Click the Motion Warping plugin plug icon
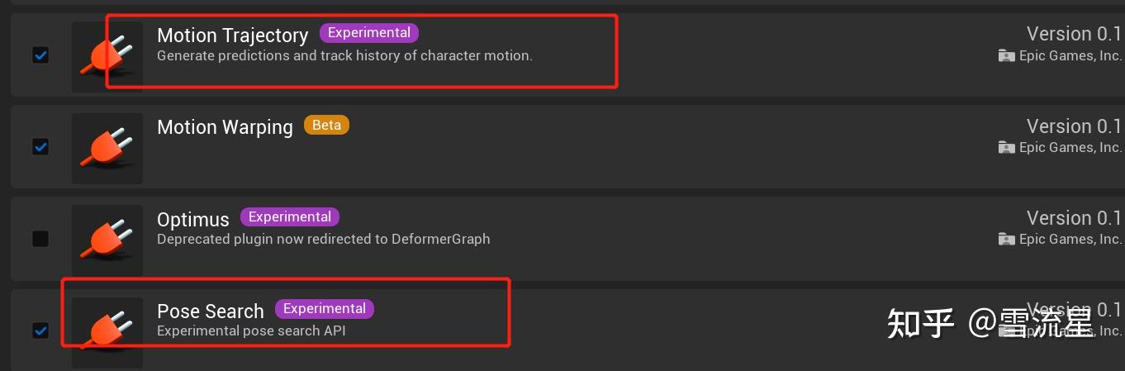 [x=107, y=148]
